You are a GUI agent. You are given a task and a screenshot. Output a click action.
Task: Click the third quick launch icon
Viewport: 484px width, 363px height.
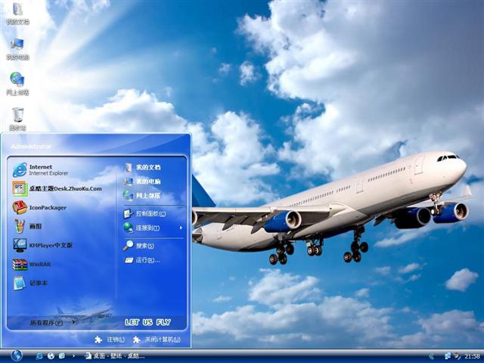click(x=62, y=356)
